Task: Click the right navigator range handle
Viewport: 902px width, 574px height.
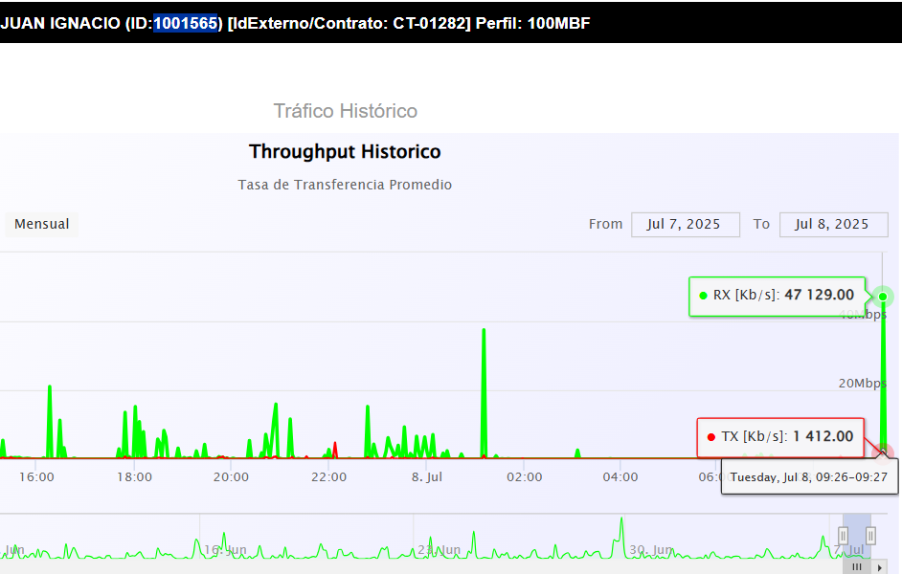Action: (x=871, y=535)
